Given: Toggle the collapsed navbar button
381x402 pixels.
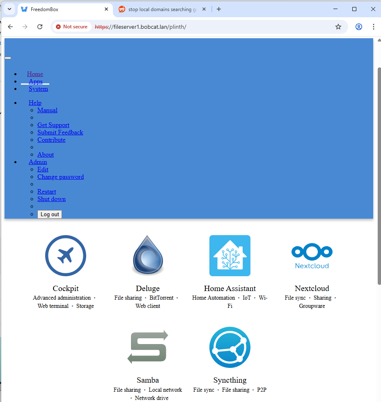Looking at the screenshot, I should [x=8, y=58].
